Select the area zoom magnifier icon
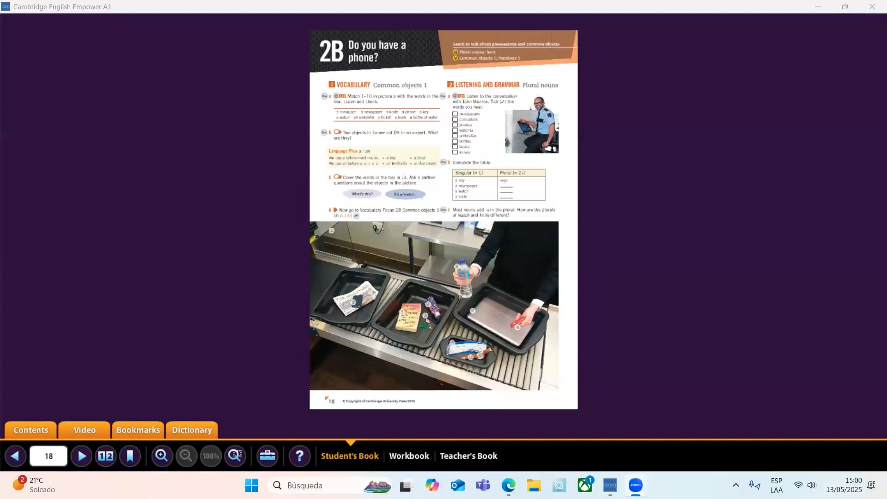The image size is (887, 499). (x=236, y=456)
